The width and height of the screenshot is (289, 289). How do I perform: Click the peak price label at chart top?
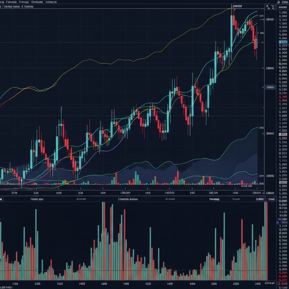(238, 6)
